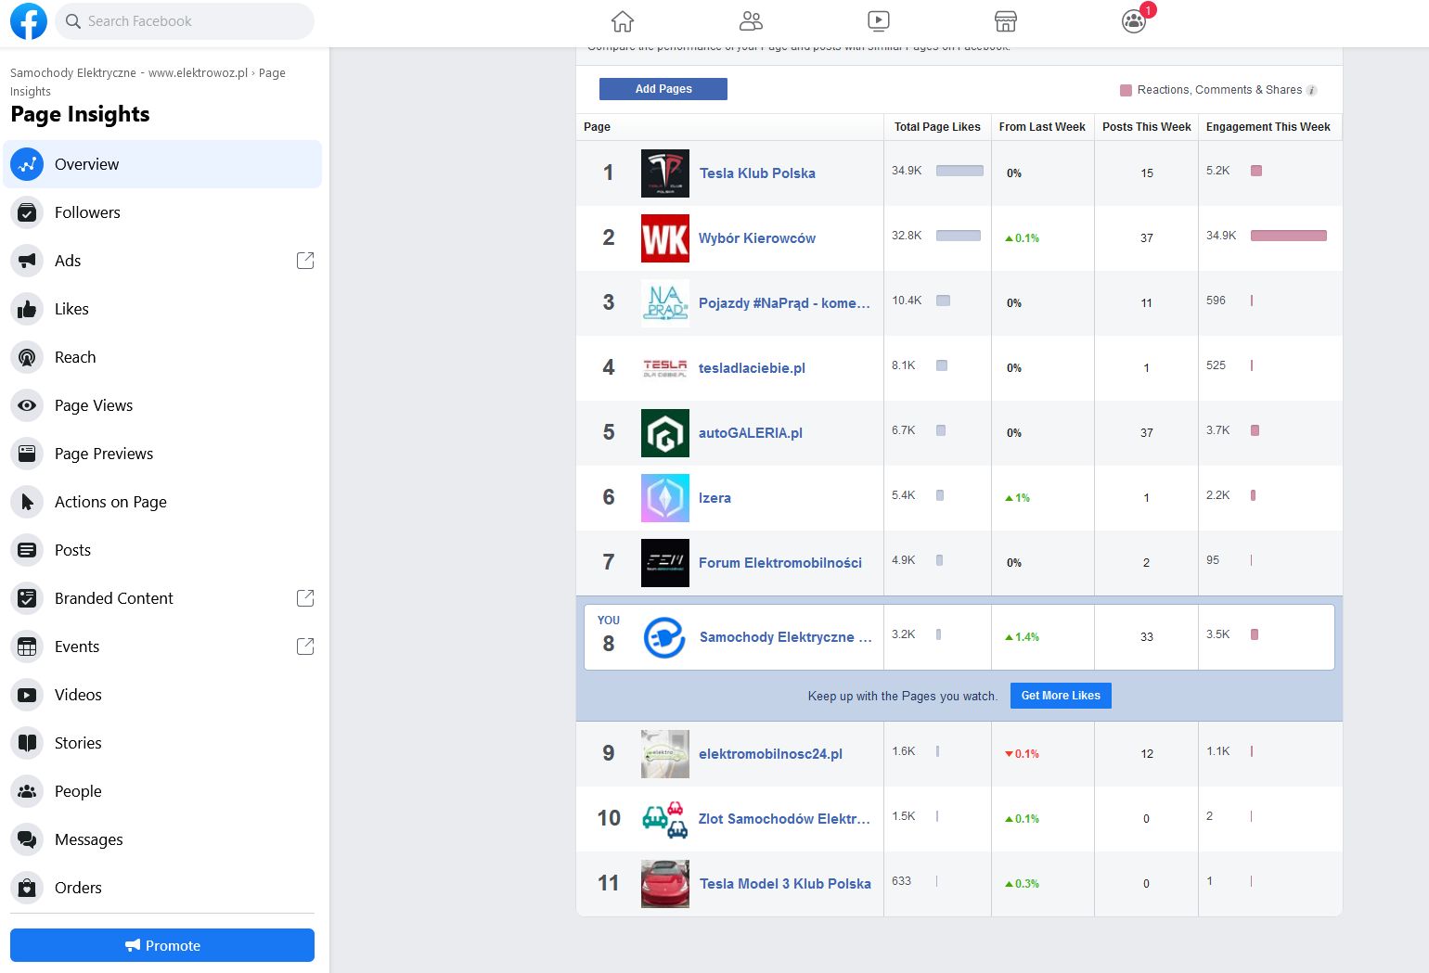Open the Groups icon with notification badge
Viewport: 1429px width, 973px height.
(x=1134, y=21)
